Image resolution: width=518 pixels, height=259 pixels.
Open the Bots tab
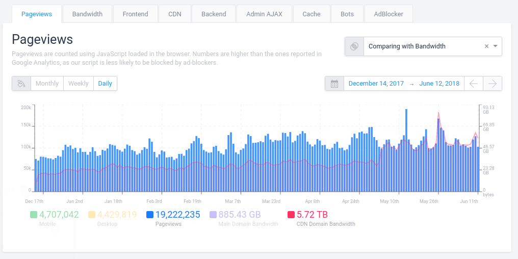pos(347,14)
